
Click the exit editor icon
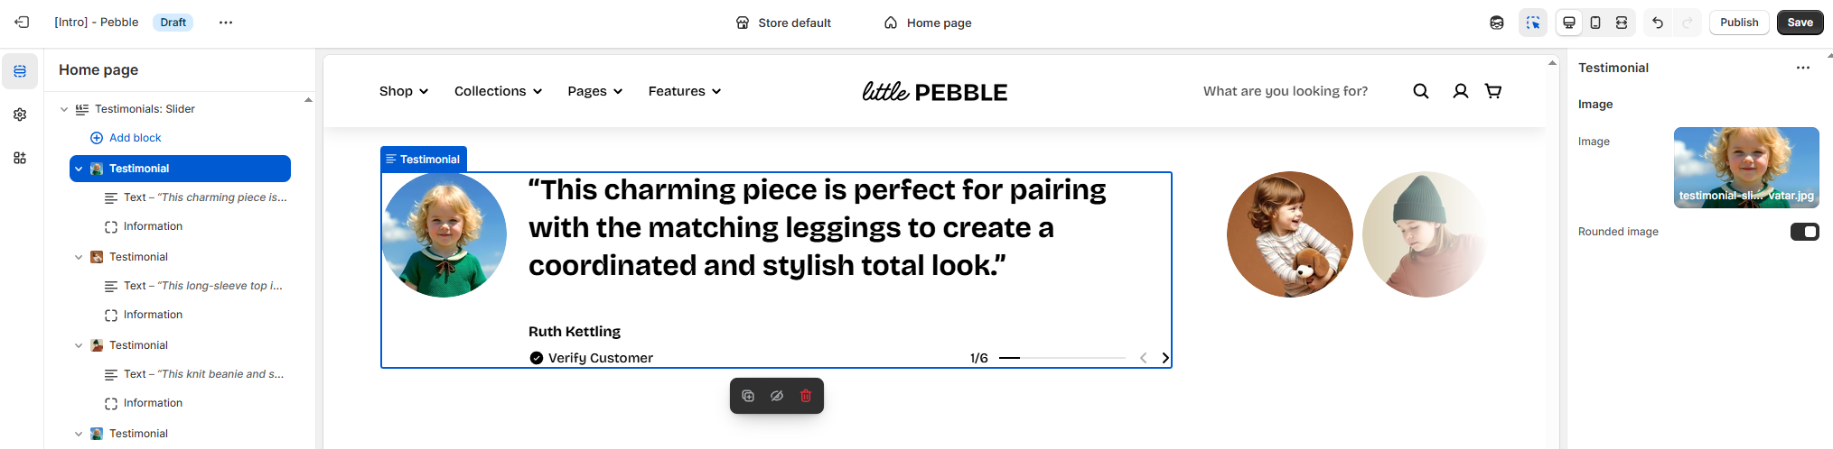point(22,23)
